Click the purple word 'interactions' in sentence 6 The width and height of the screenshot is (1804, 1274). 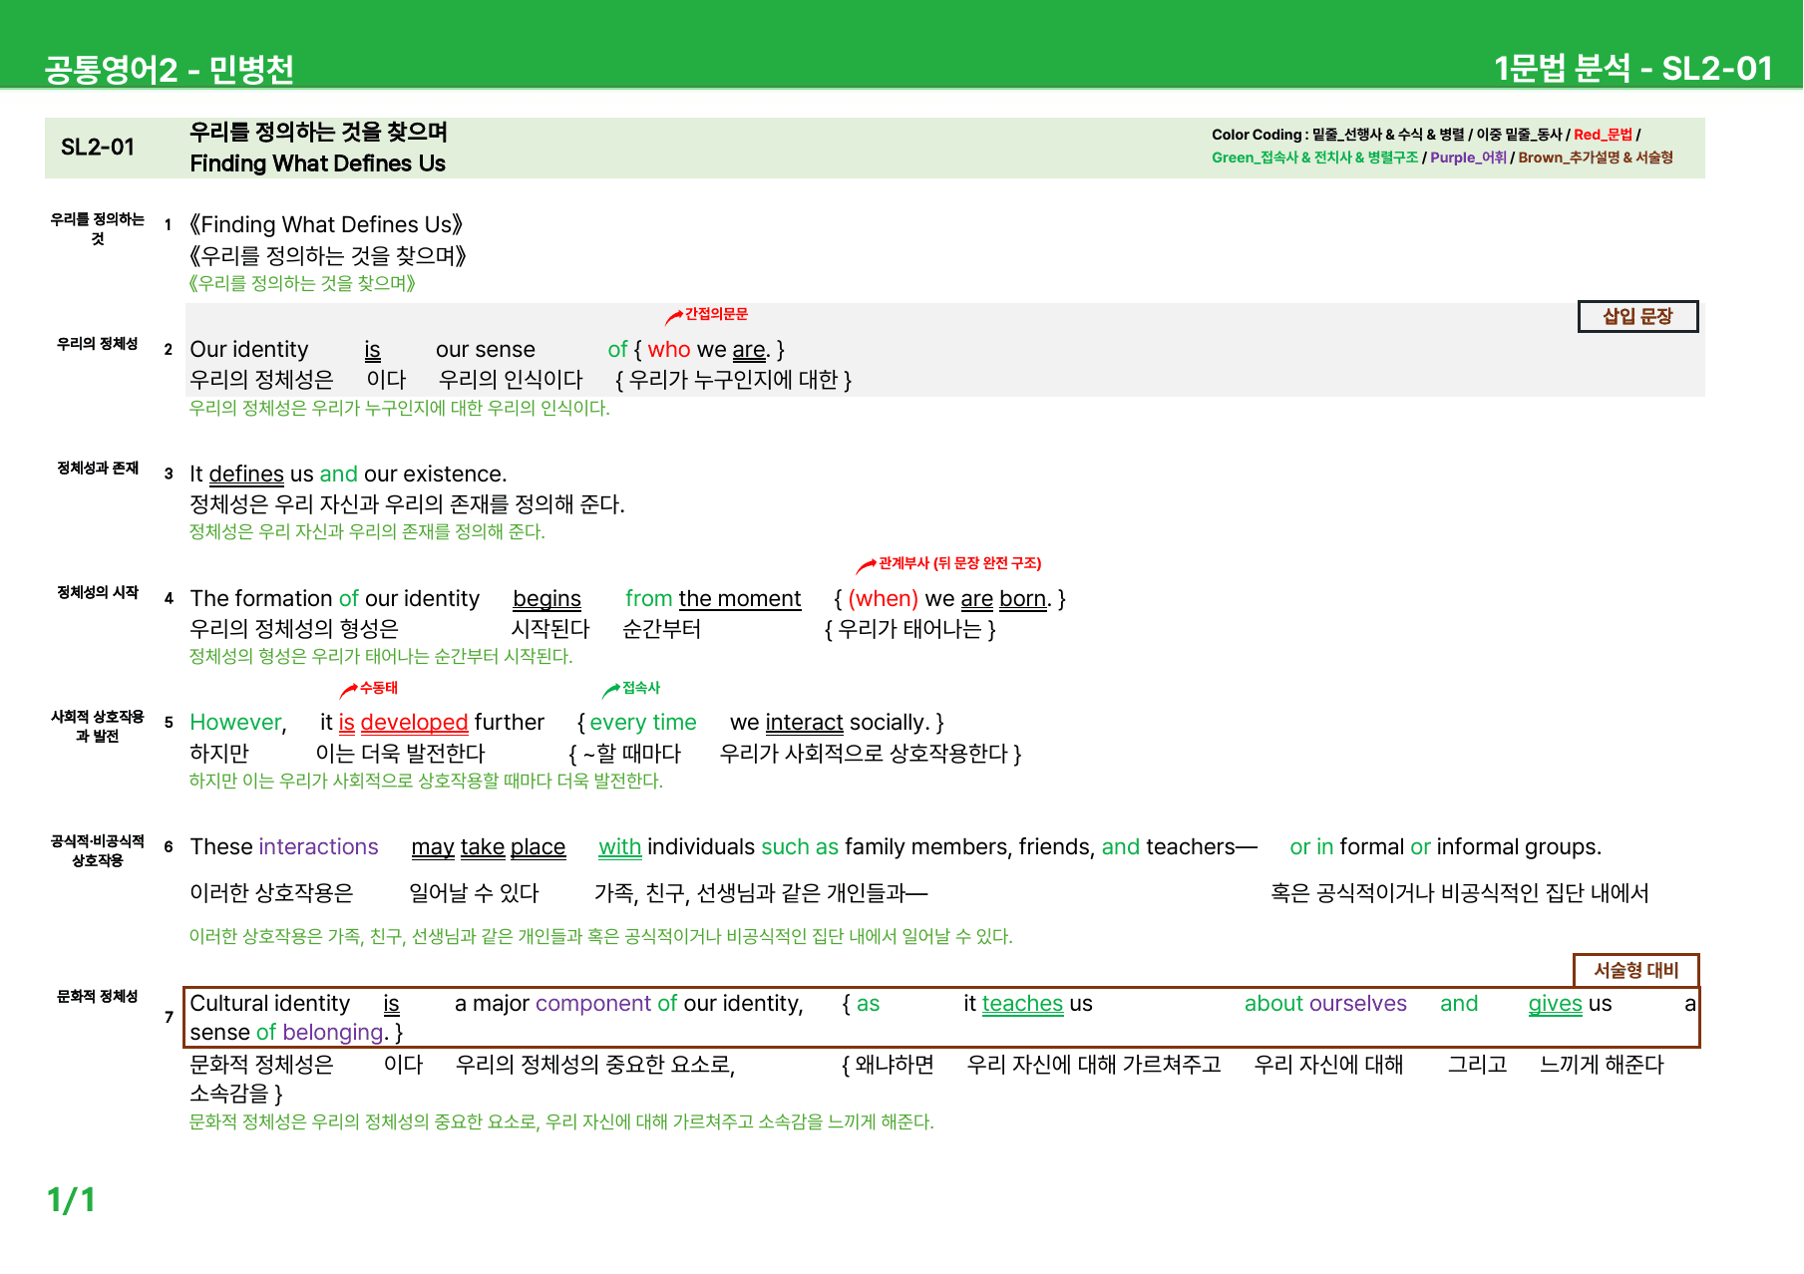tap(318, 847)
